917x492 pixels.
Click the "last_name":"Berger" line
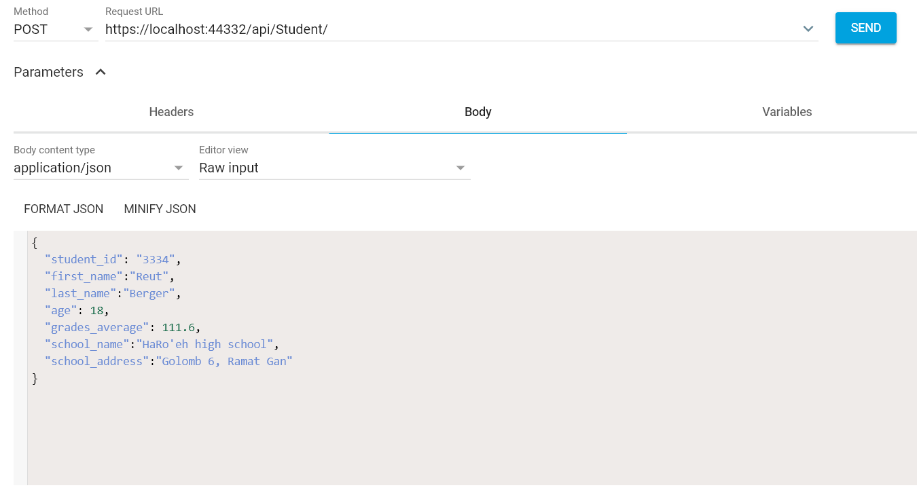point(113,293)
